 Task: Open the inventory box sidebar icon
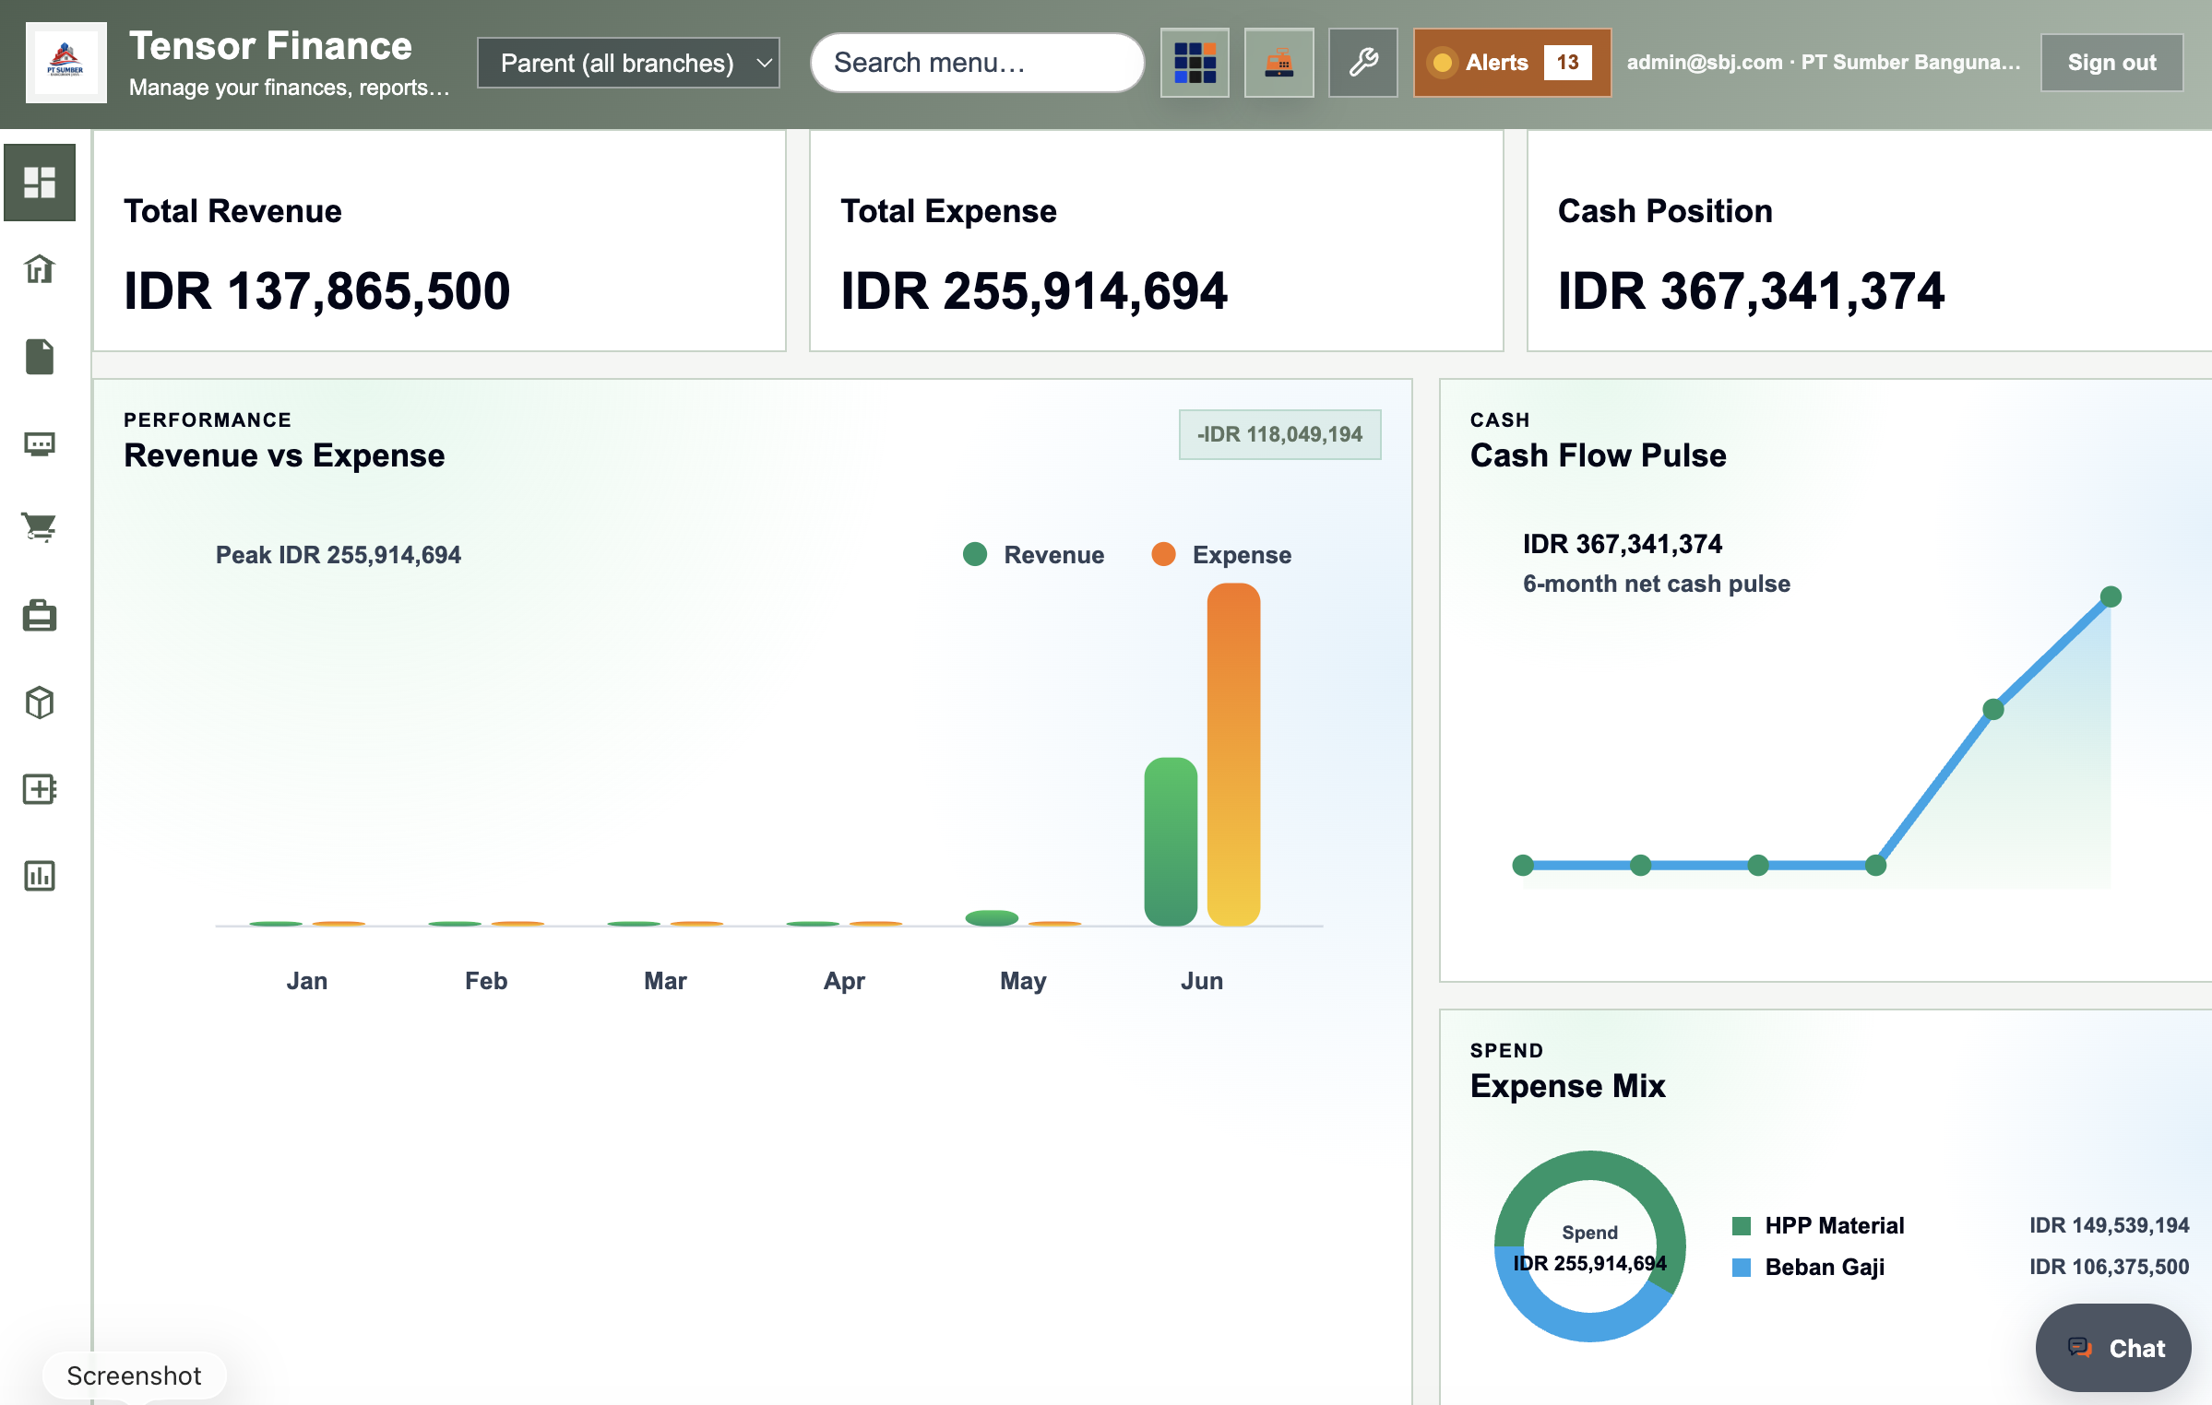click(40, 702)
